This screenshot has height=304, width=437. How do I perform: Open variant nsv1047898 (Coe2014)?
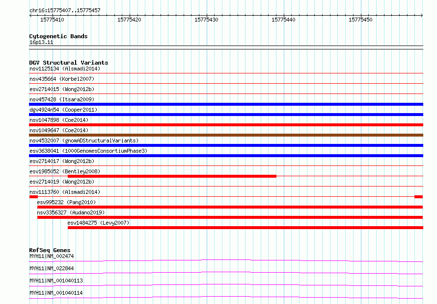[59, 120]
